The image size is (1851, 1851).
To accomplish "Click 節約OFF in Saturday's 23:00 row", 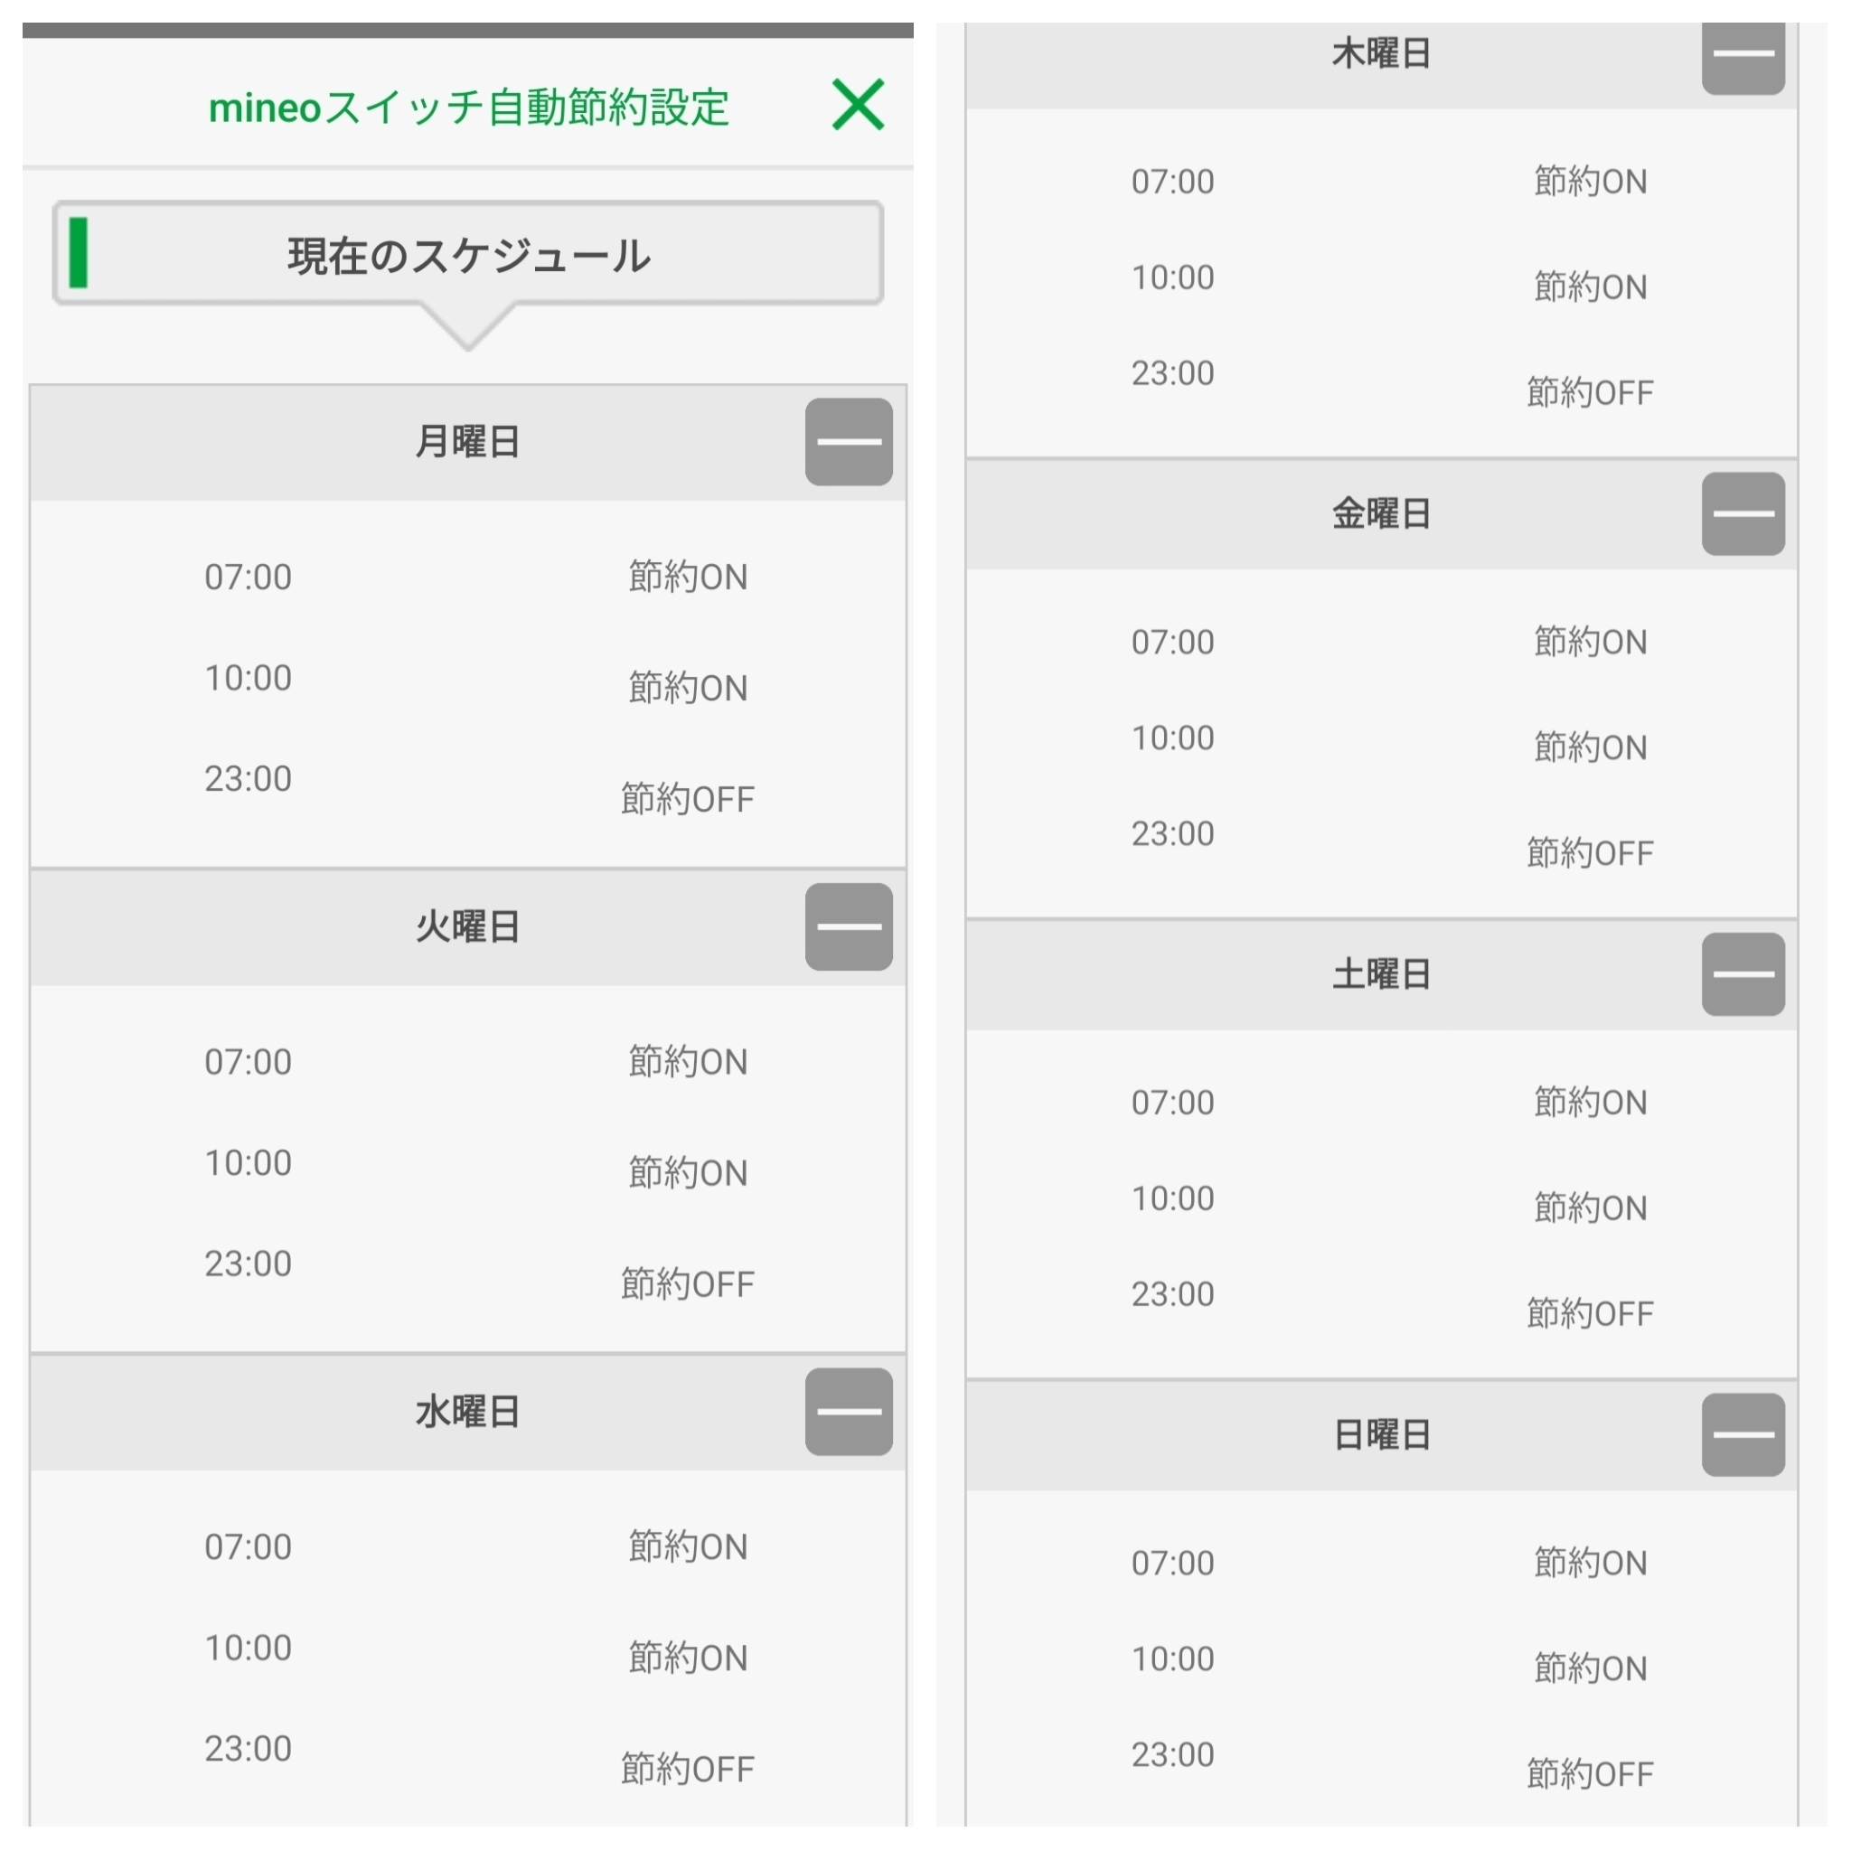I will (x=1590, y=1313).
